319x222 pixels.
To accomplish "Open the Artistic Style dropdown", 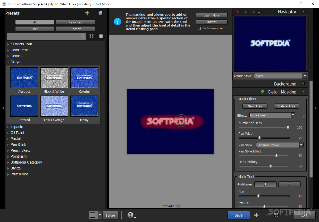I will 305,76.
